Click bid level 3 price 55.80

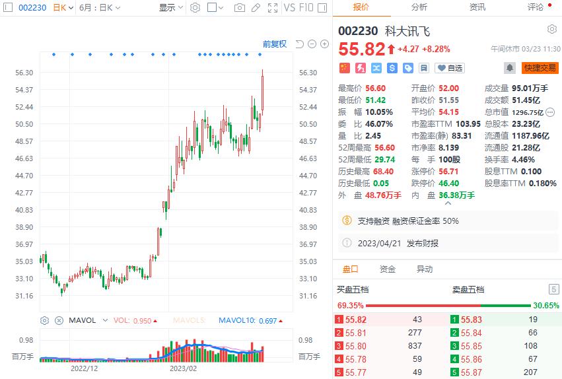click(355, 346)
